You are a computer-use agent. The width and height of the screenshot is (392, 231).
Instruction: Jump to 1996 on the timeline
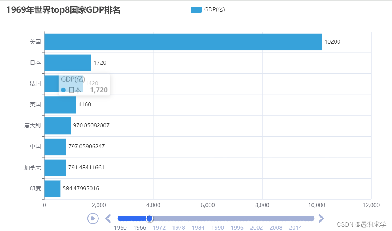[x=237, y=227]
